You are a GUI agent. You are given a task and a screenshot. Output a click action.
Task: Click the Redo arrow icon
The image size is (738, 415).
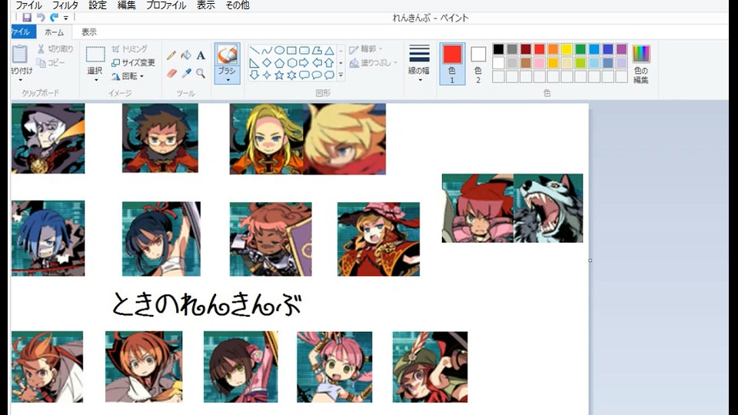[54, 18]
